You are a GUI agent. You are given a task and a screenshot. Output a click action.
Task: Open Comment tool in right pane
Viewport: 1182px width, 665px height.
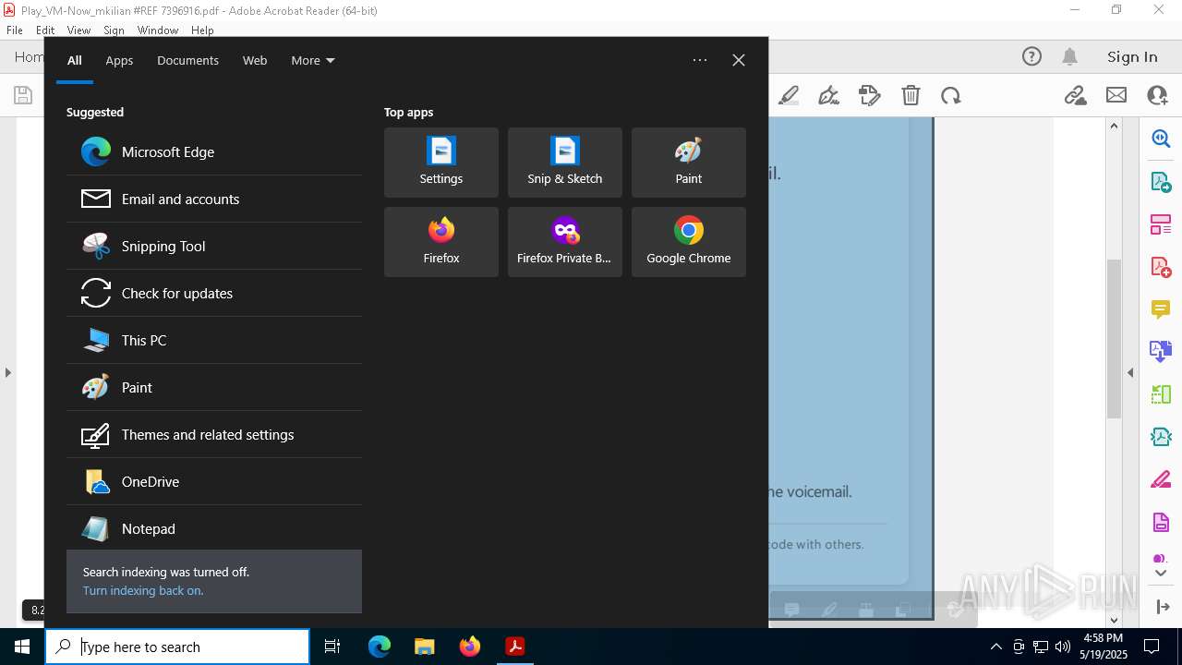point(1161,309)
